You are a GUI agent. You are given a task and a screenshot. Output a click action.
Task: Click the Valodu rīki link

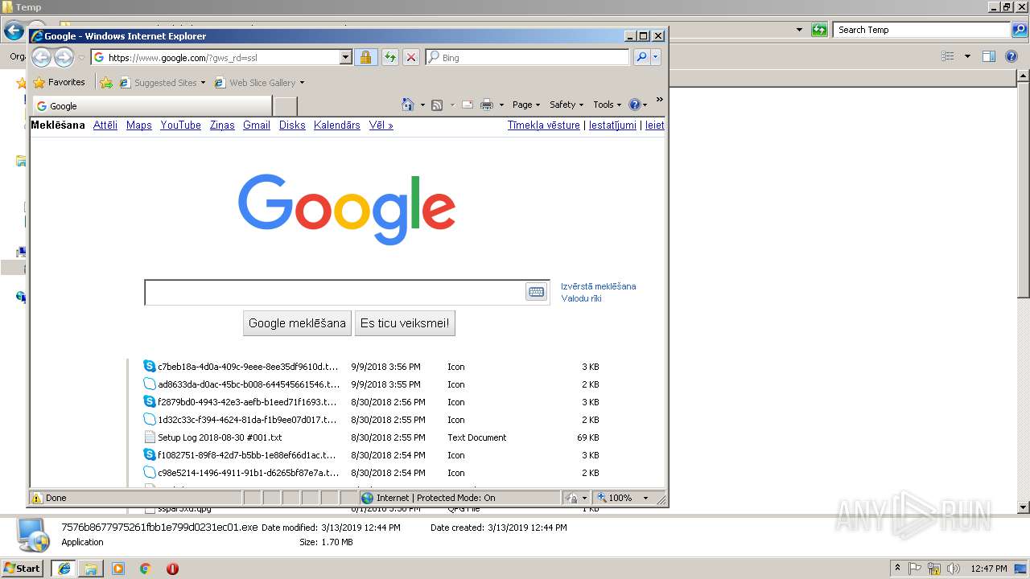(x=582, y=298)
